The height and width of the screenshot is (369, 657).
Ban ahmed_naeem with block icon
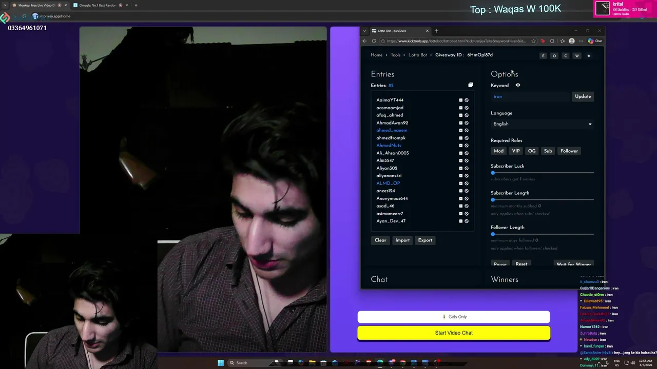pyautogui.click(x=467, y=130)
